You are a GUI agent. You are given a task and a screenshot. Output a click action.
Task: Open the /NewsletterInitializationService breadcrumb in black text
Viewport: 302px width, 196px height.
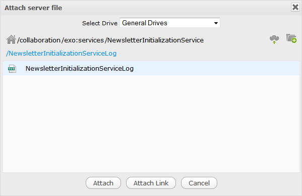[154, 40]
